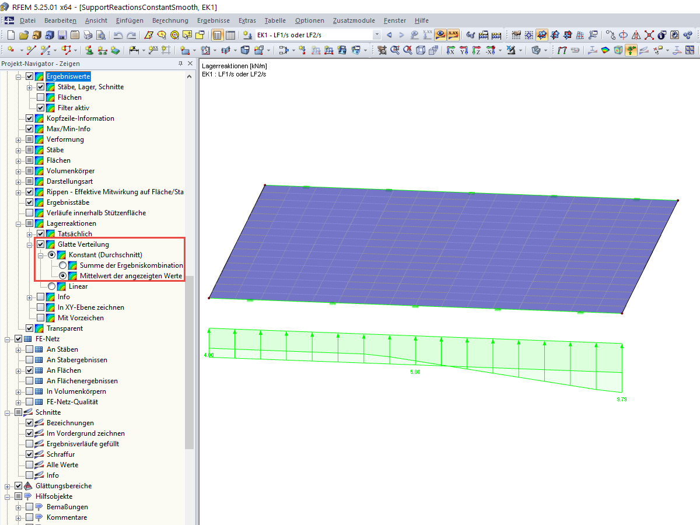Click the Open file folder icon
Viewport: 700px width, 525px height.
[24, 35]
